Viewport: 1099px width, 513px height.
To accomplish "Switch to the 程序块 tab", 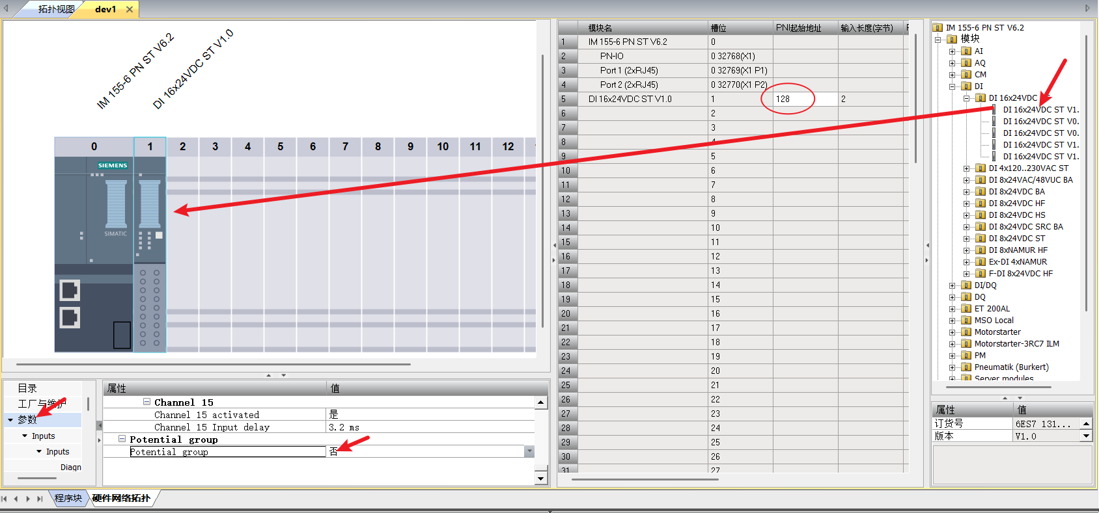I will (x=68, y=498).
